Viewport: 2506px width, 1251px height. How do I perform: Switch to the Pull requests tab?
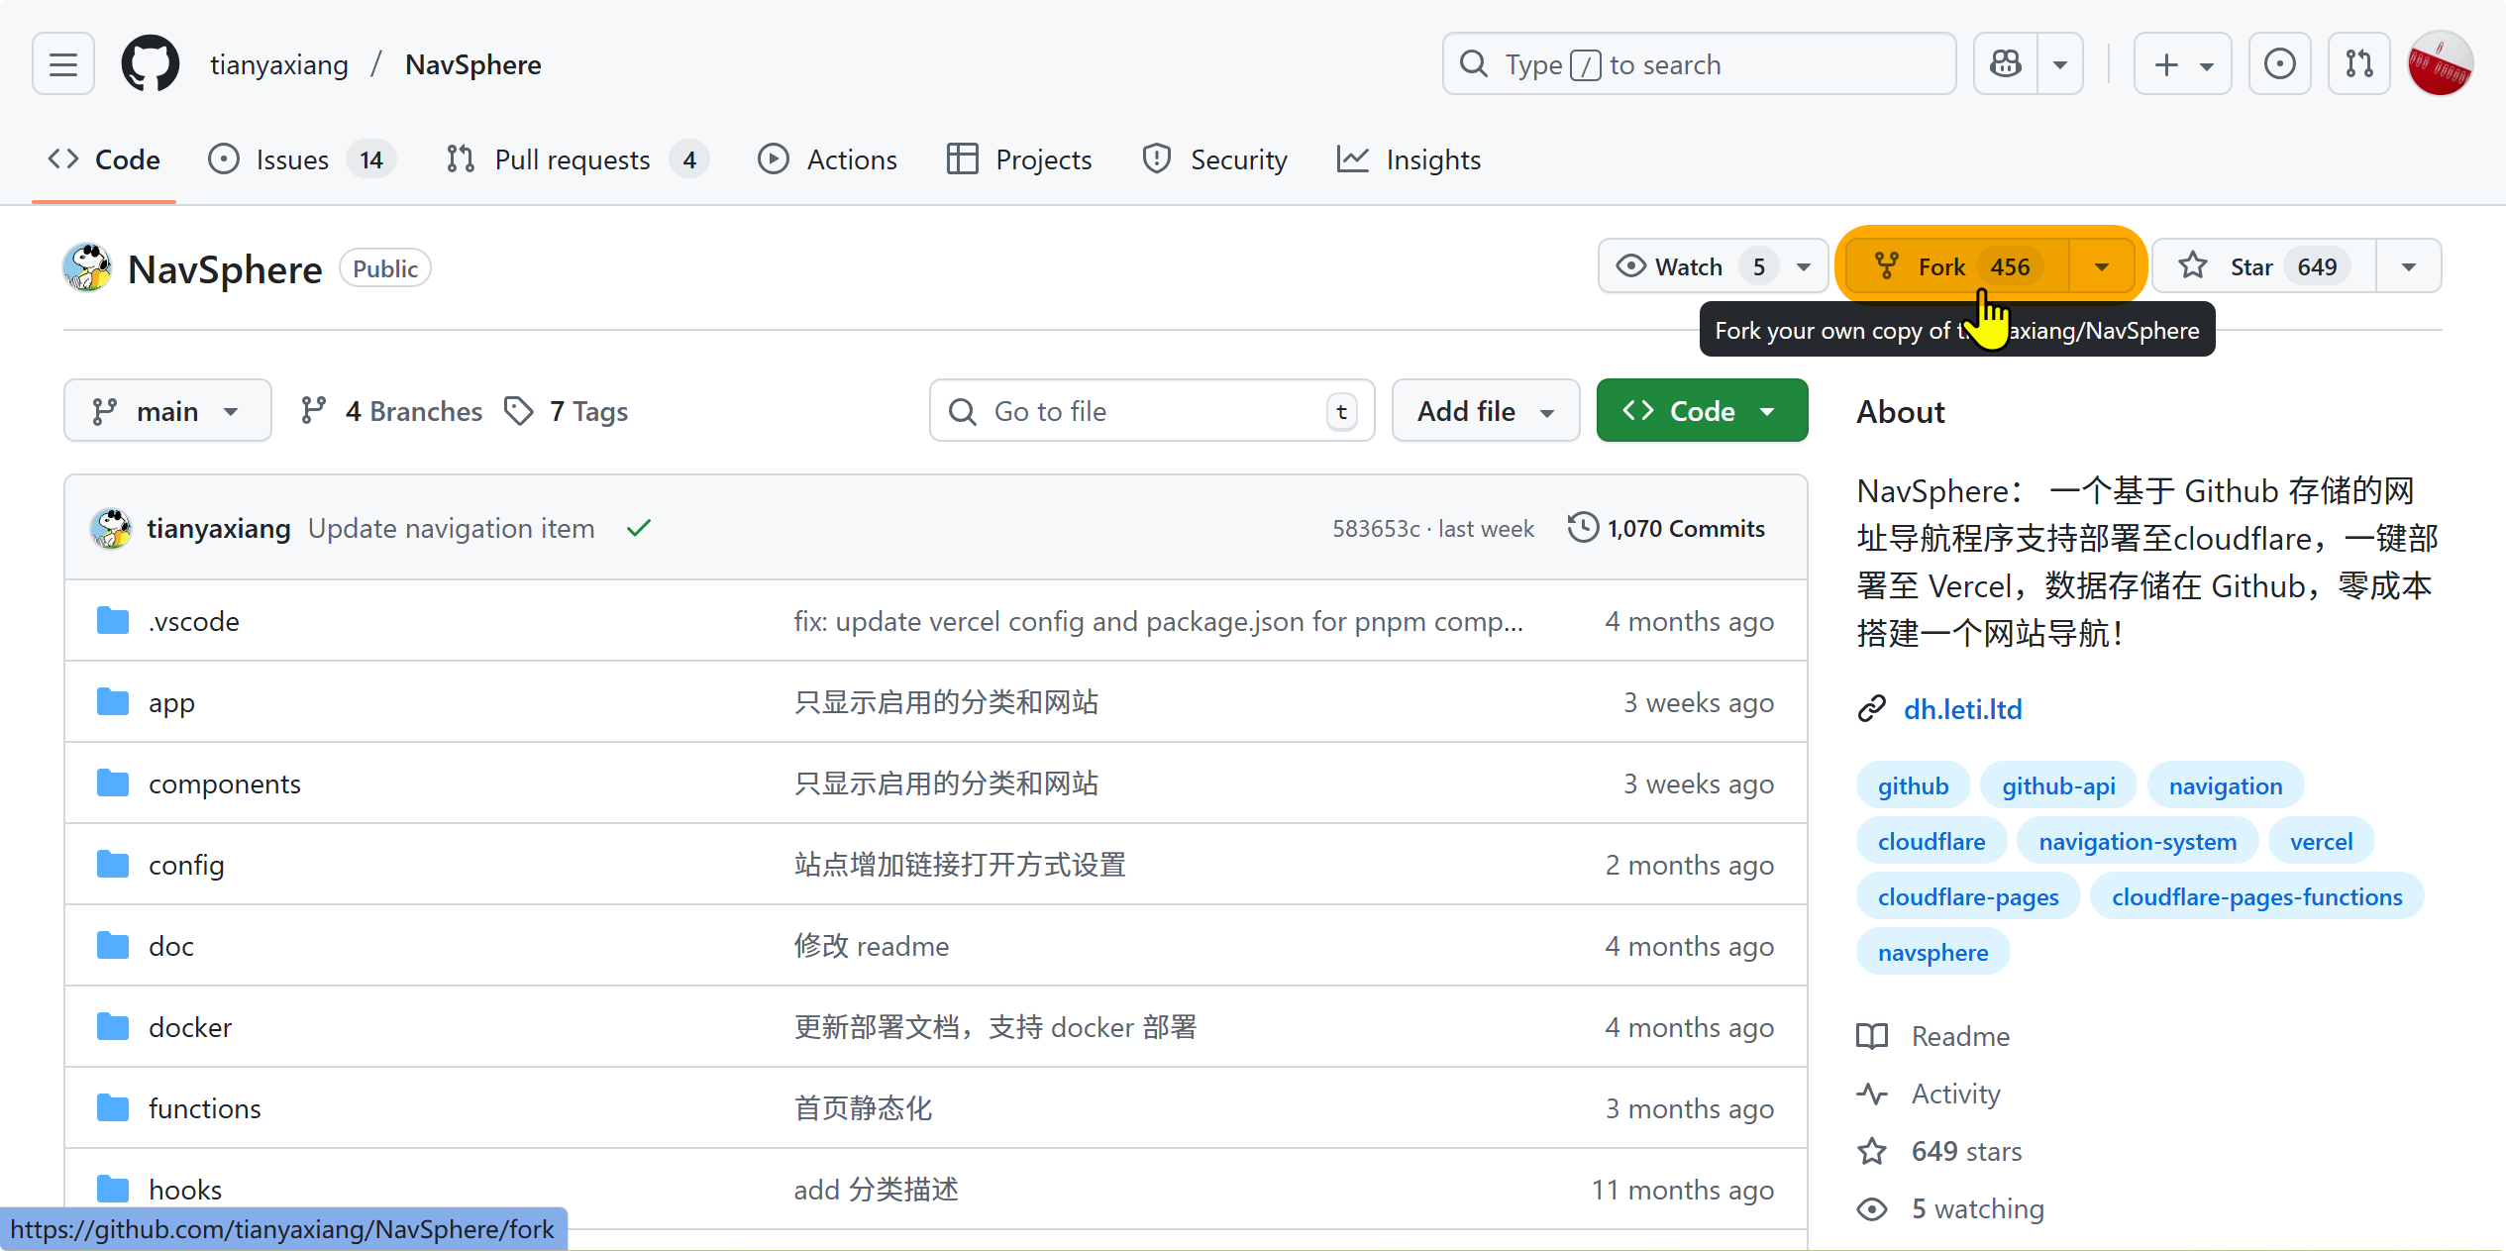573,159
